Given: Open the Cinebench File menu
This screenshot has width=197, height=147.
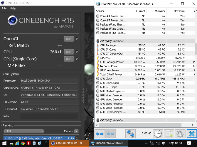Looking at the screenshot, I should click(x=4, y=8).
